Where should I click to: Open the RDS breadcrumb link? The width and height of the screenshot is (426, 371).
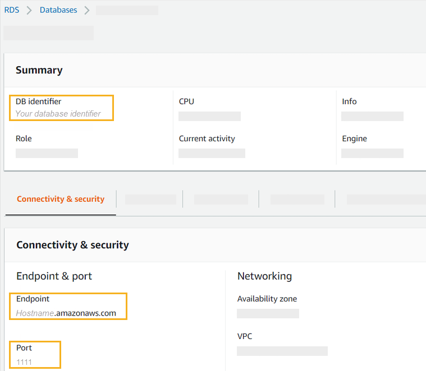click(x=12, y=10)
